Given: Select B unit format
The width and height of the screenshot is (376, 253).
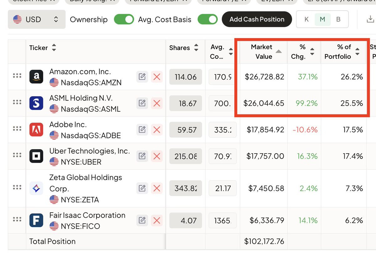Looking at the screenshot, I should coord(338,19).
